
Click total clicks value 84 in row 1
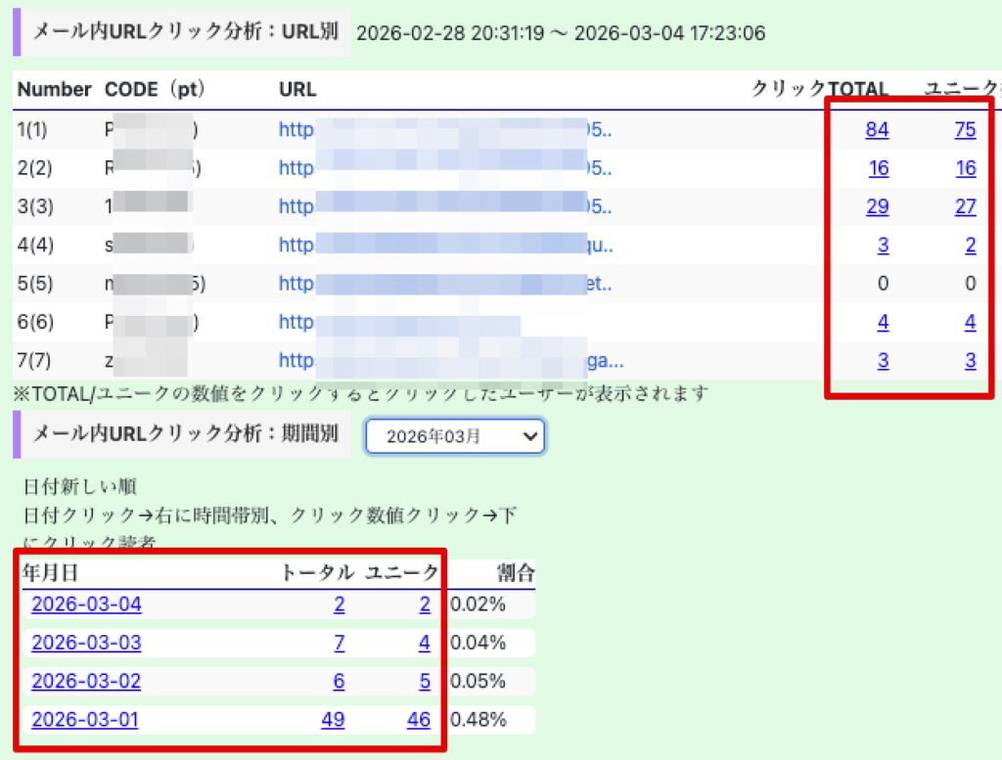pos(877,129)
